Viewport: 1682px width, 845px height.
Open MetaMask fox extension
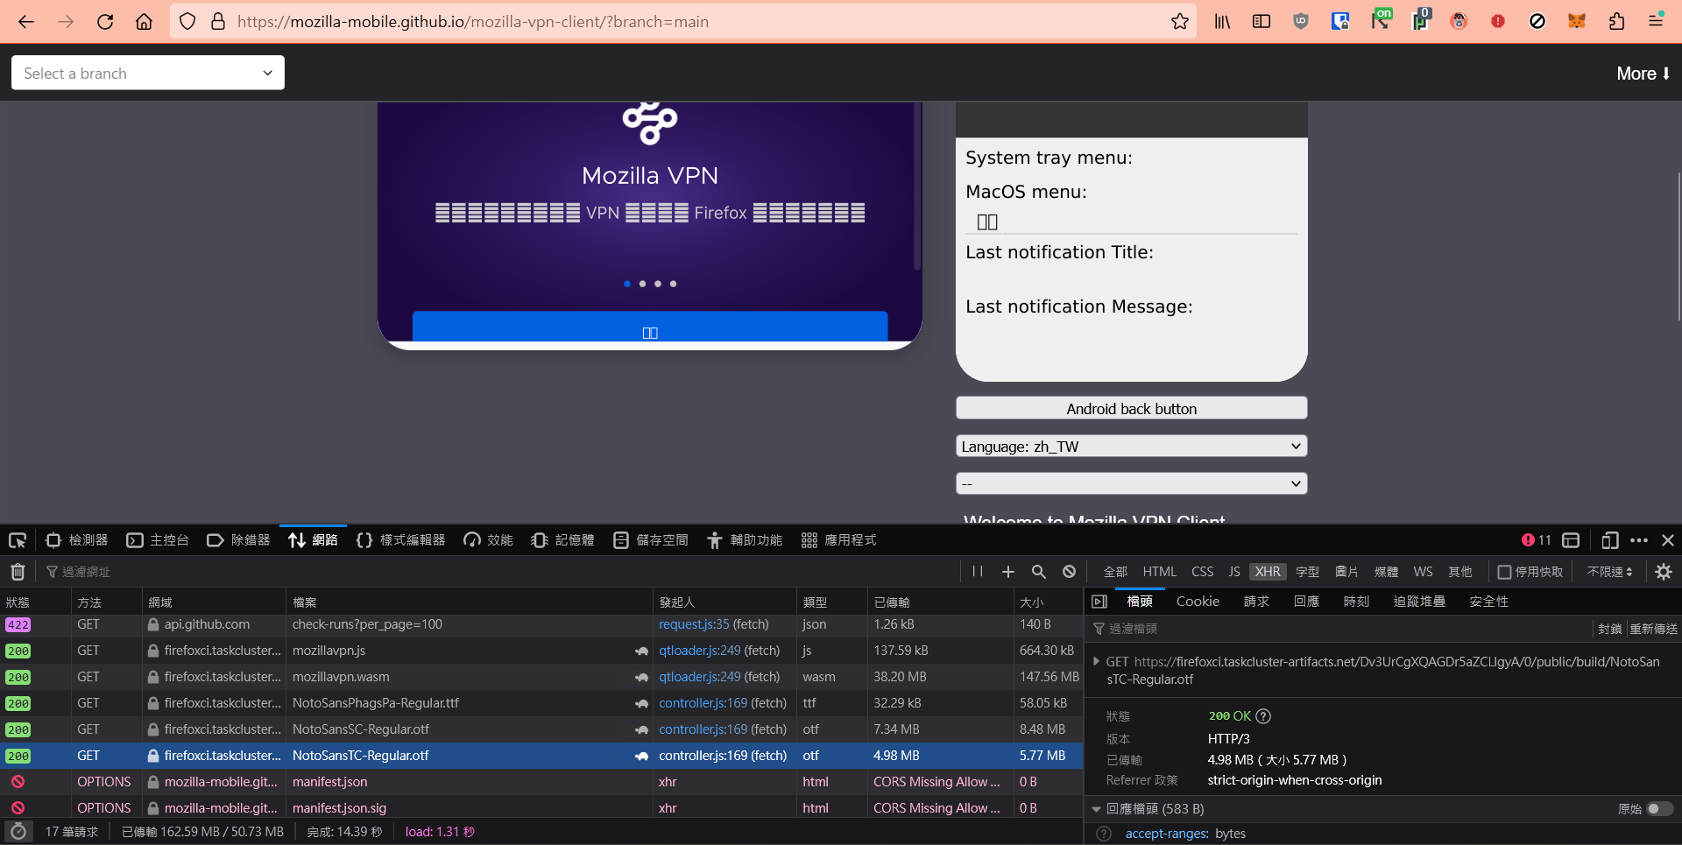pos(1577,22)
